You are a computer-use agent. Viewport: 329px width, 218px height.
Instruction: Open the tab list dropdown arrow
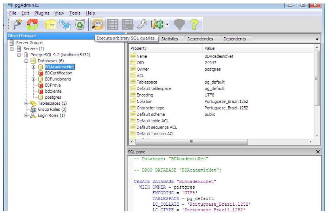pos(317,39)
